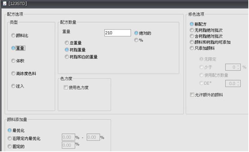249x152 pixels.
Task: Click the upper limit percent field for 在限定内最优化
Action: click(93, 137)
